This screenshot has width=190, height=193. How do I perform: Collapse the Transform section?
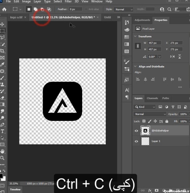(135, 36)
